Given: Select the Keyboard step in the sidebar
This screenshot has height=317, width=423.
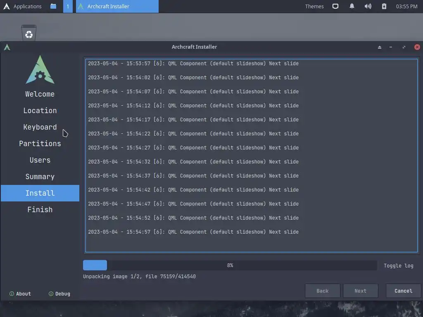Looking at the screenshot, I should point(40,127).
